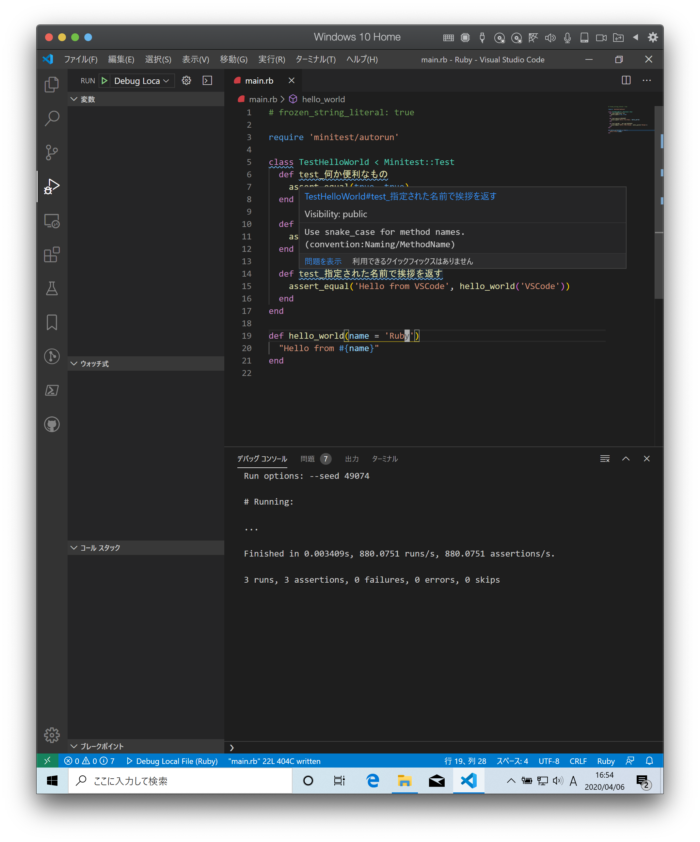Open launch.json with the gear icon
This screenshot has height=842, width=700.
click(x=186, y=81)
